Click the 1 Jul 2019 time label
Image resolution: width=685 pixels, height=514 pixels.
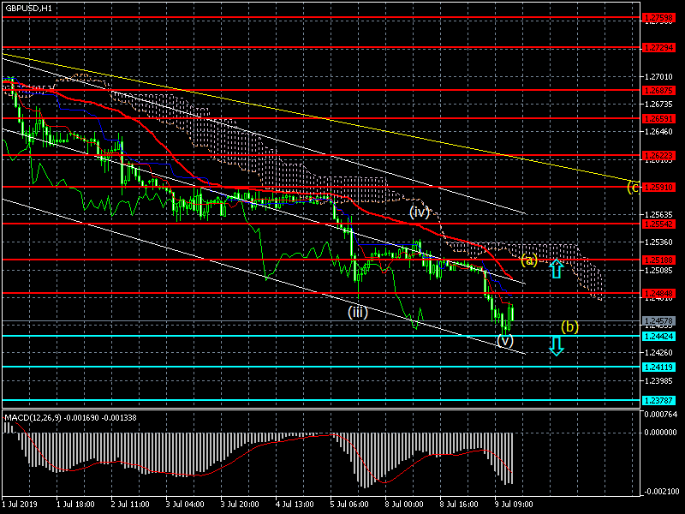[x=19, y=505]
